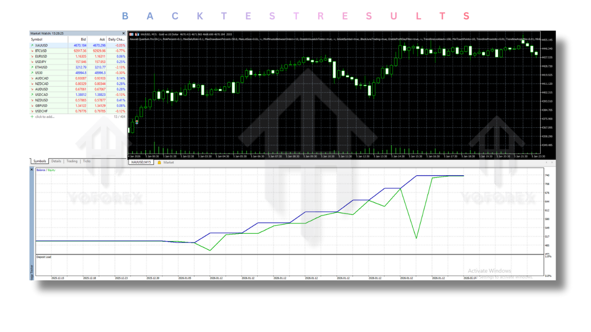Click the green plus icon before "click to add"
Screen dimensions: 591x332
(32, 117)
